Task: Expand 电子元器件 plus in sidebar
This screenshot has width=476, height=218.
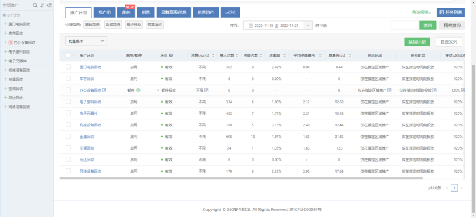Action: pyautogui.click(x=6, y=61)
